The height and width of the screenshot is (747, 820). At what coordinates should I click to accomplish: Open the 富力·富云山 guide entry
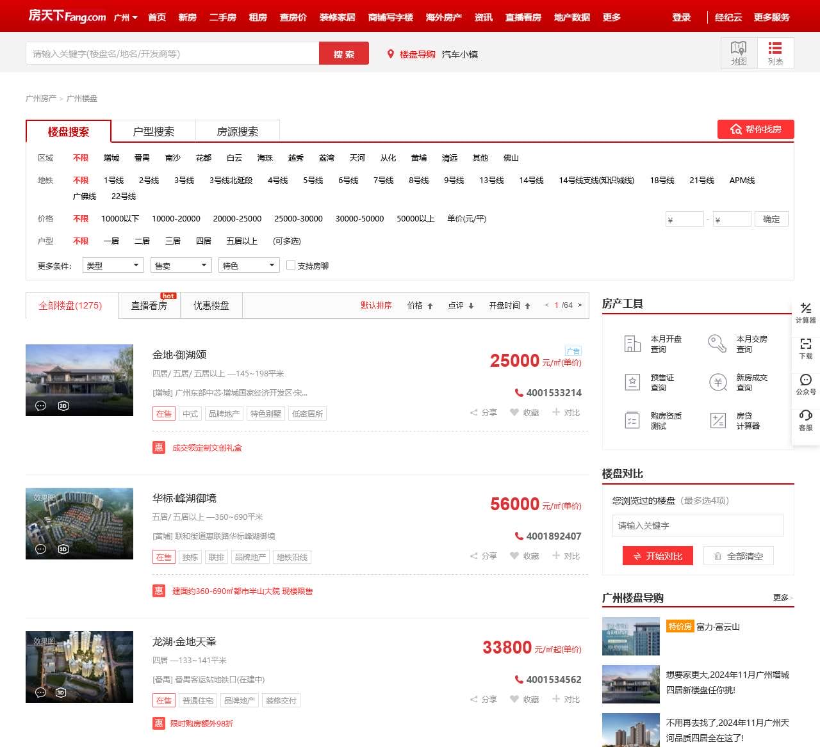pyautogui.click(x=718, y=627)
